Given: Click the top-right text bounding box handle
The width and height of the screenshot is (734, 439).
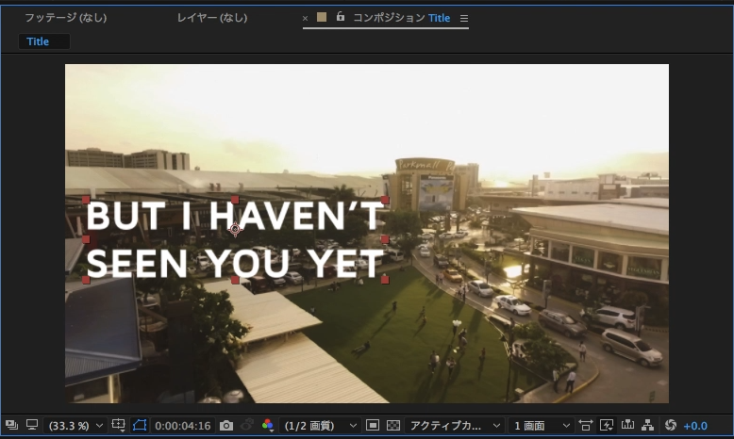Looking at the screenshot, I should point(385,200).
